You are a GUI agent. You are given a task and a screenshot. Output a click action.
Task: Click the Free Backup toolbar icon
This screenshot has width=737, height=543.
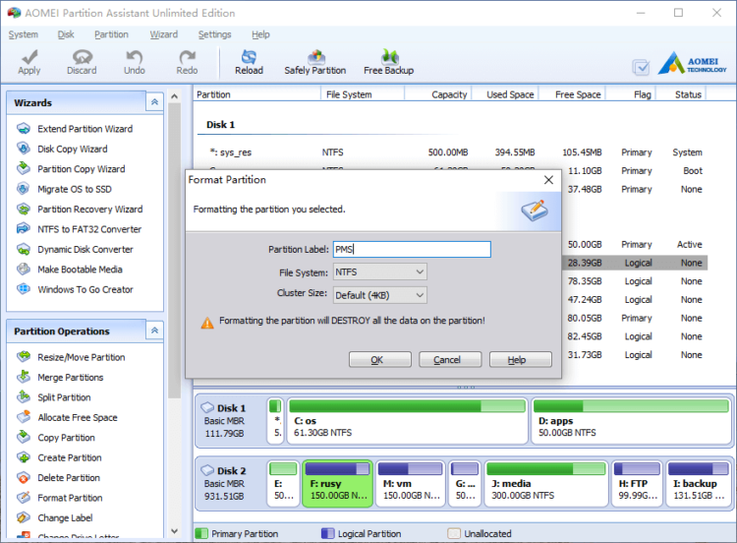[390, 56]
